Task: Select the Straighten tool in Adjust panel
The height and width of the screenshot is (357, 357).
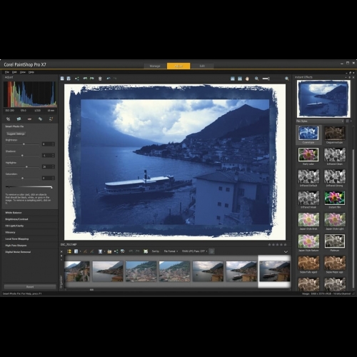Action: tap(19, 119)
